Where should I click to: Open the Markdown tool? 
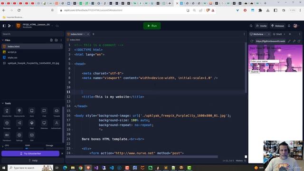coord(7,137)
